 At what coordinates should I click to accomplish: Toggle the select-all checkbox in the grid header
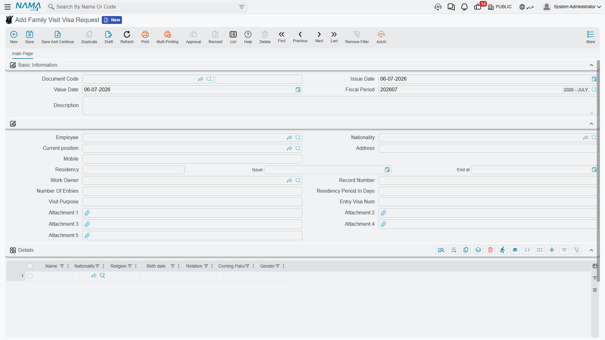[30, 266]
